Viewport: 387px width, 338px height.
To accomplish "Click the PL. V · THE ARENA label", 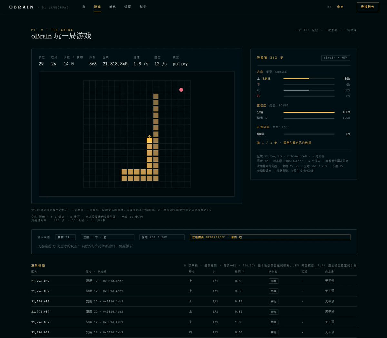I will point(52,30).
